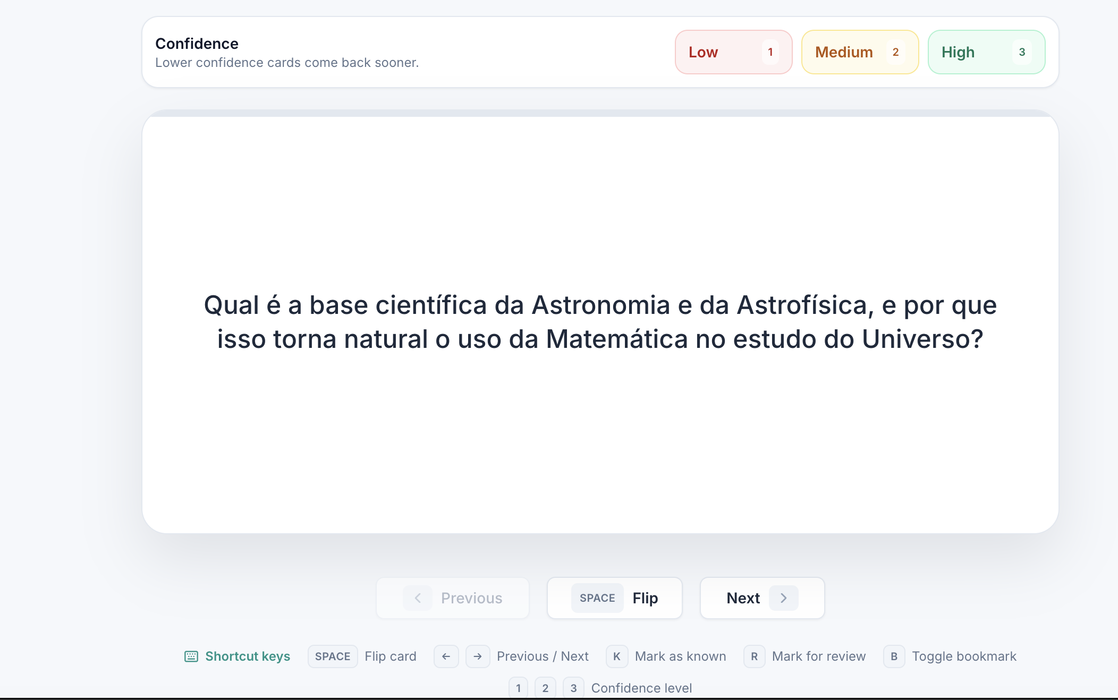Go to the Next card
1118x700 pixels.
762,598
